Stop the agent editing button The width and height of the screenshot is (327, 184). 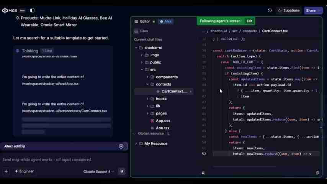tap(121, 146)
